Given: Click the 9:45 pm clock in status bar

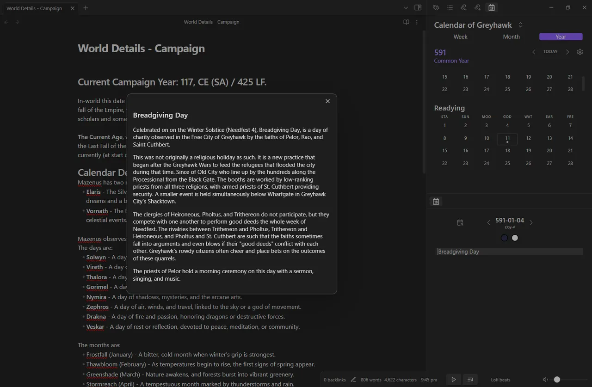Looking at the screenshot, I should (x=429, y=380).
